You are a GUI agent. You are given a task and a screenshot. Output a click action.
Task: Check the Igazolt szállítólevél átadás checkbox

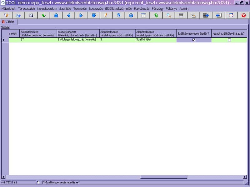[229, 40]
